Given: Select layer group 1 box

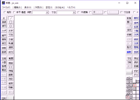Looking at the screenshot, I should point(134,86).
